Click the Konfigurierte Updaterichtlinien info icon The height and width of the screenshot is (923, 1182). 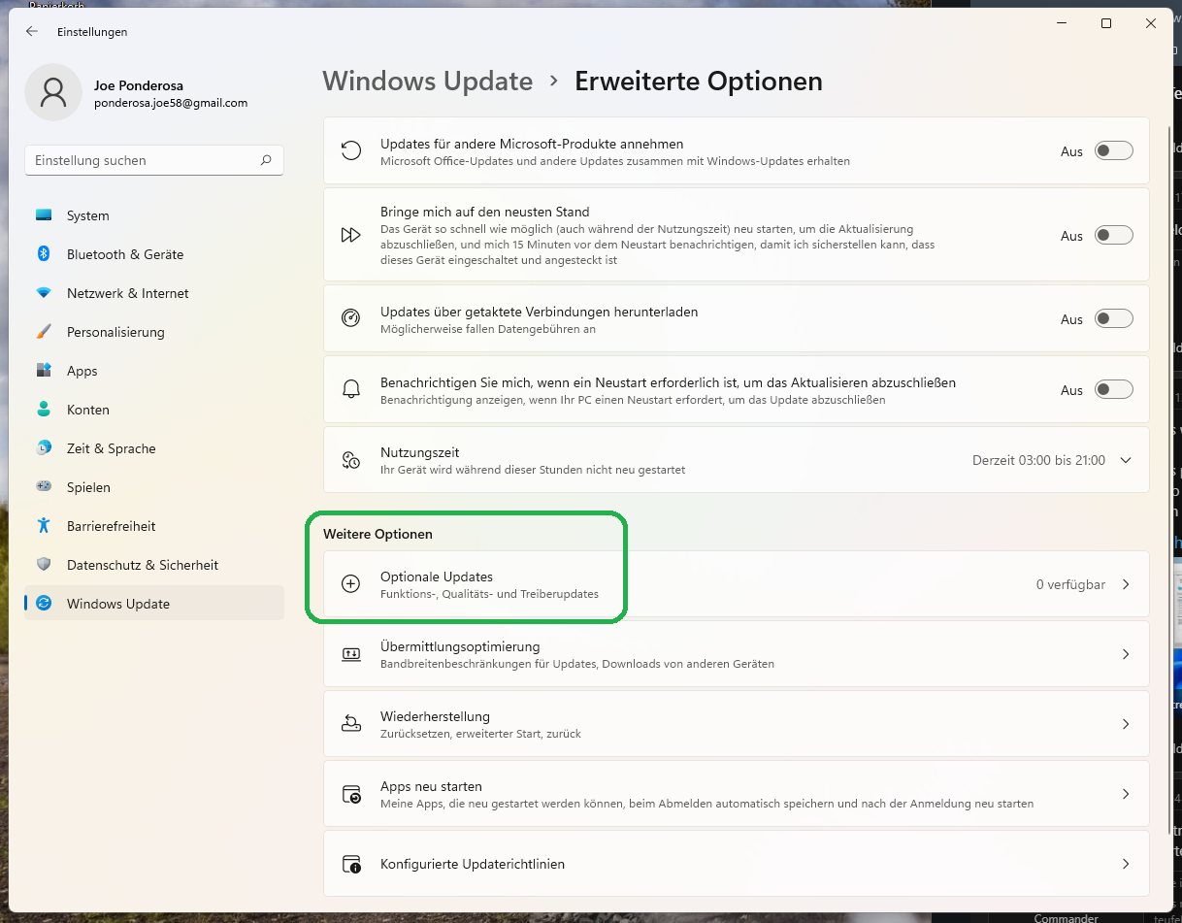[351, 864]
